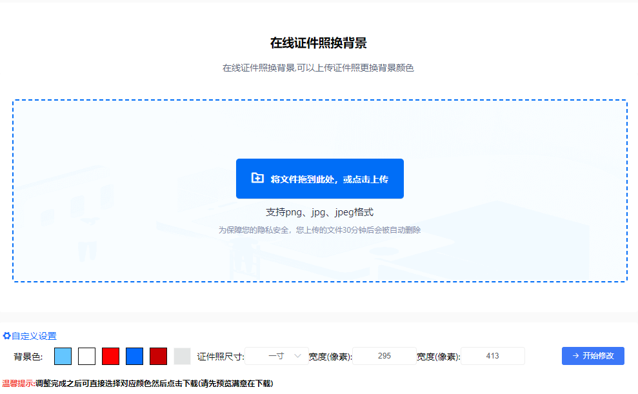This screenshot has width=638, height=394.
Task: Open the 证件照尺寸 size dropdown
Action: click(x=277, y=355)
